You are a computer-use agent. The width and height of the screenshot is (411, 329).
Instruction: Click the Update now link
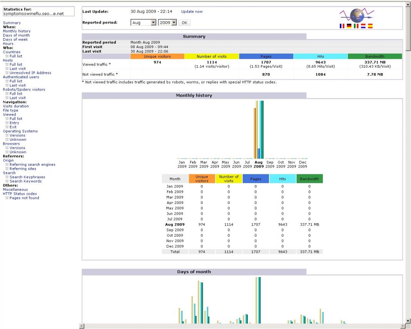click(192, 12)
